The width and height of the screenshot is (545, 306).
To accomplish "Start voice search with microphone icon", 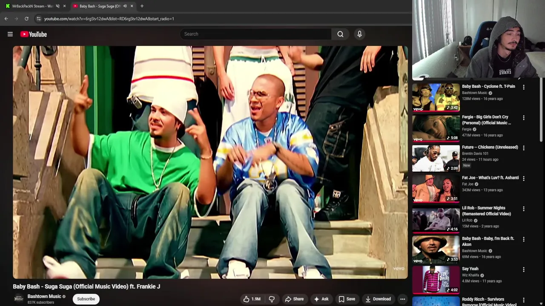I will [359, 34].
